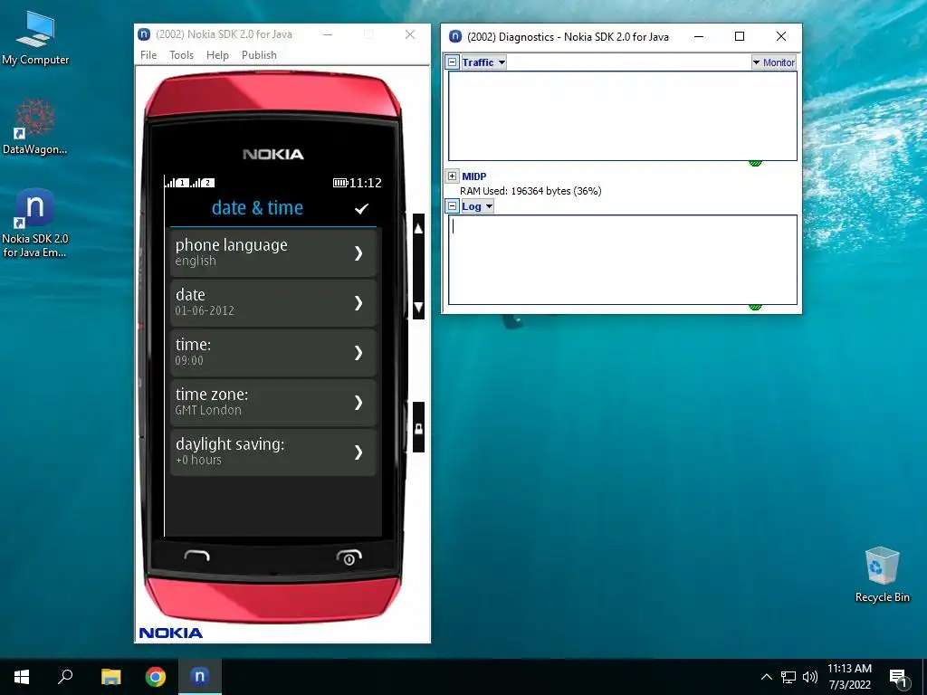Viewport: 927px width, 695px height.
Task: Open the Traffic dropdown arrow
Action: pos(502,62)
